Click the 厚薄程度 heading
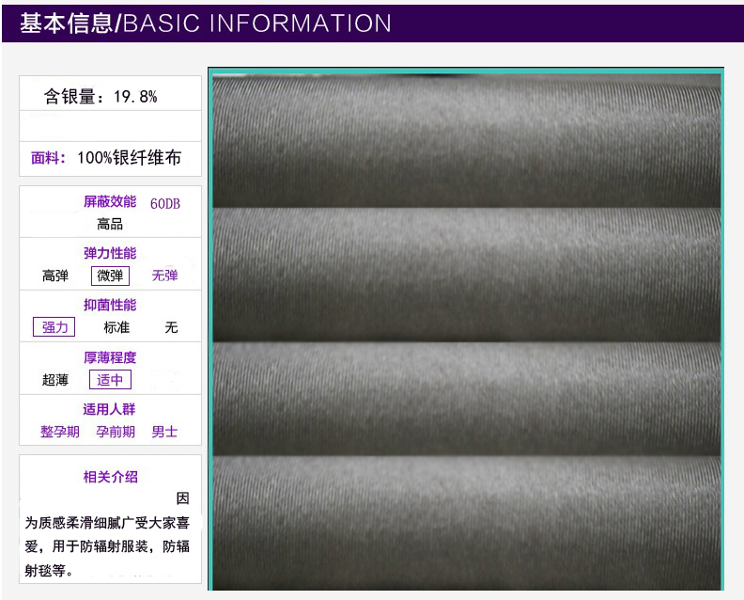 coord(110,357)
